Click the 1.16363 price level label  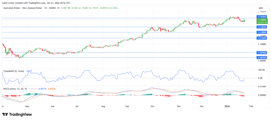(262, 17)
